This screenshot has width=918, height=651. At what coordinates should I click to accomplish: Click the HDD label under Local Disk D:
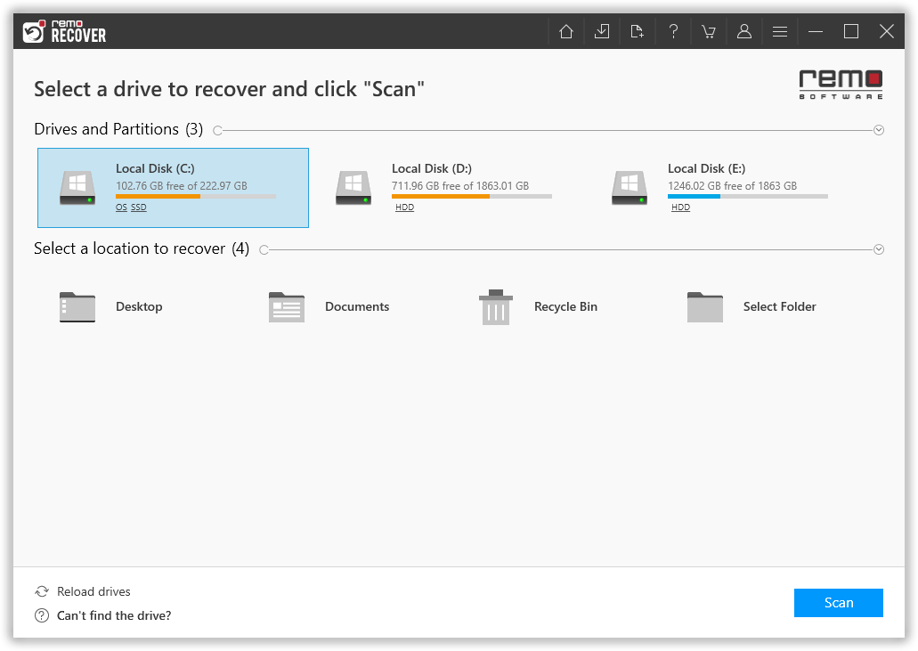404,207
